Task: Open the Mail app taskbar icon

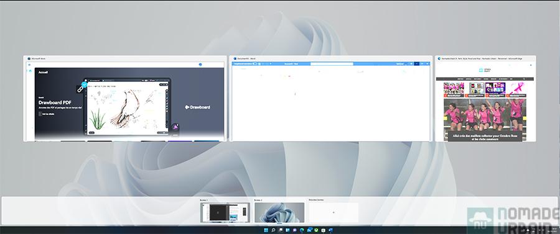Action: point(310,230)
